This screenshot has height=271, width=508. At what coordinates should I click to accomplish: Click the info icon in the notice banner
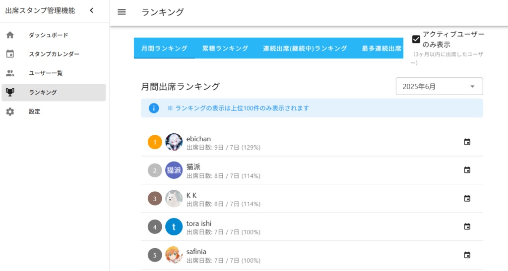154,108
